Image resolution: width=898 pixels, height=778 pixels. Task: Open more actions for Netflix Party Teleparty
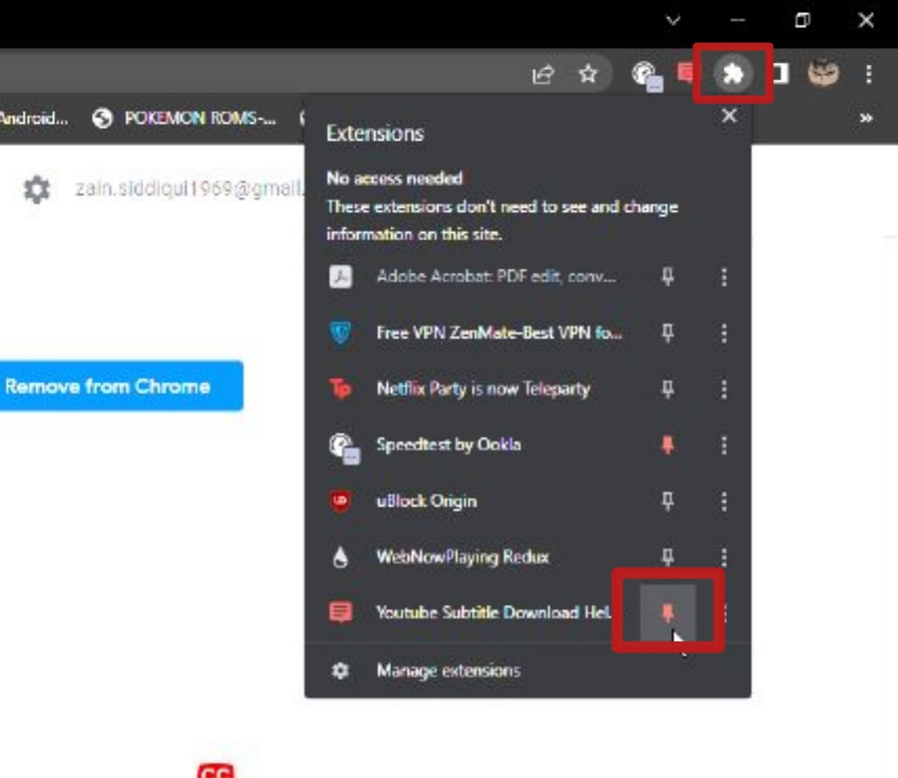tap(724, 389)
